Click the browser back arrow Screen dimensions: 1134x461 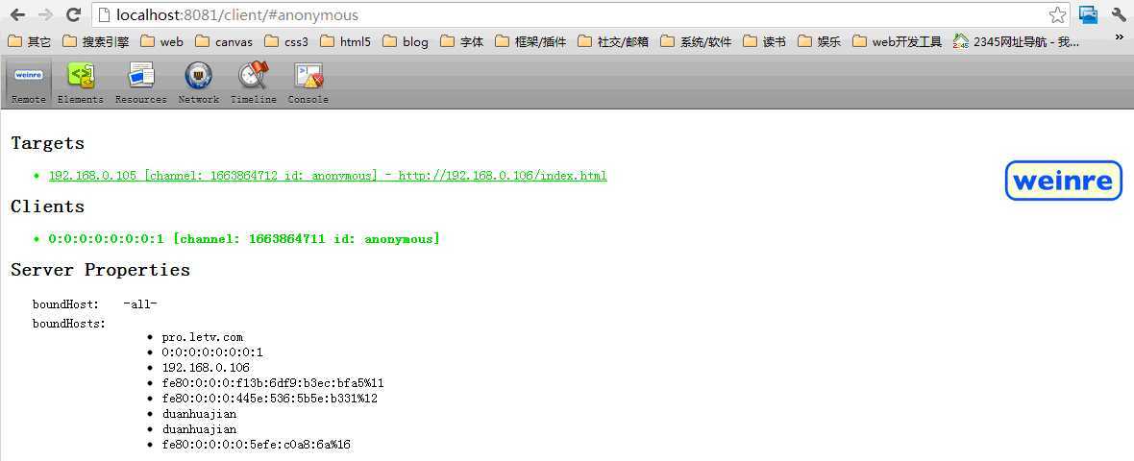pyautogui.click(x=17, y=14)
